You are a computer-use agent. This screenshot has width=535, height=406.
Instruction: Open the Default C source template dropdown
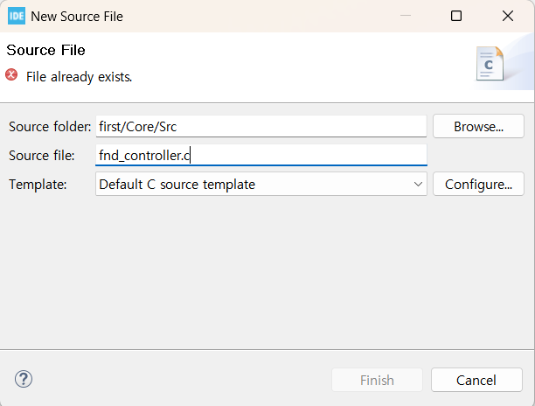click(261, 184)
